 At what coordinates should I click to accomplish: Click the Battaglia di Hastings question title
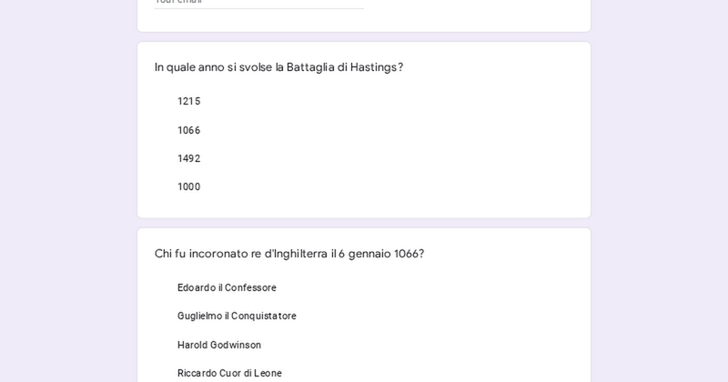(278, 67)
